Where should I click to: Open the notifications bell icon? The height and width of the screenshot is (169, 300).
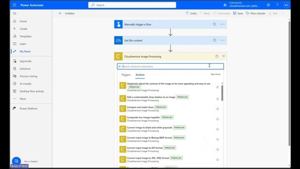click(x=225, y=5)
